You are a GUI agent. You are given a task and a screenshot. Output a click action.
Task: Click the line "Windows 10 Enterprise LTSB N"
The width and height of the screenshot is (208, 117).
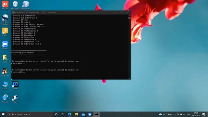[27, 44]
